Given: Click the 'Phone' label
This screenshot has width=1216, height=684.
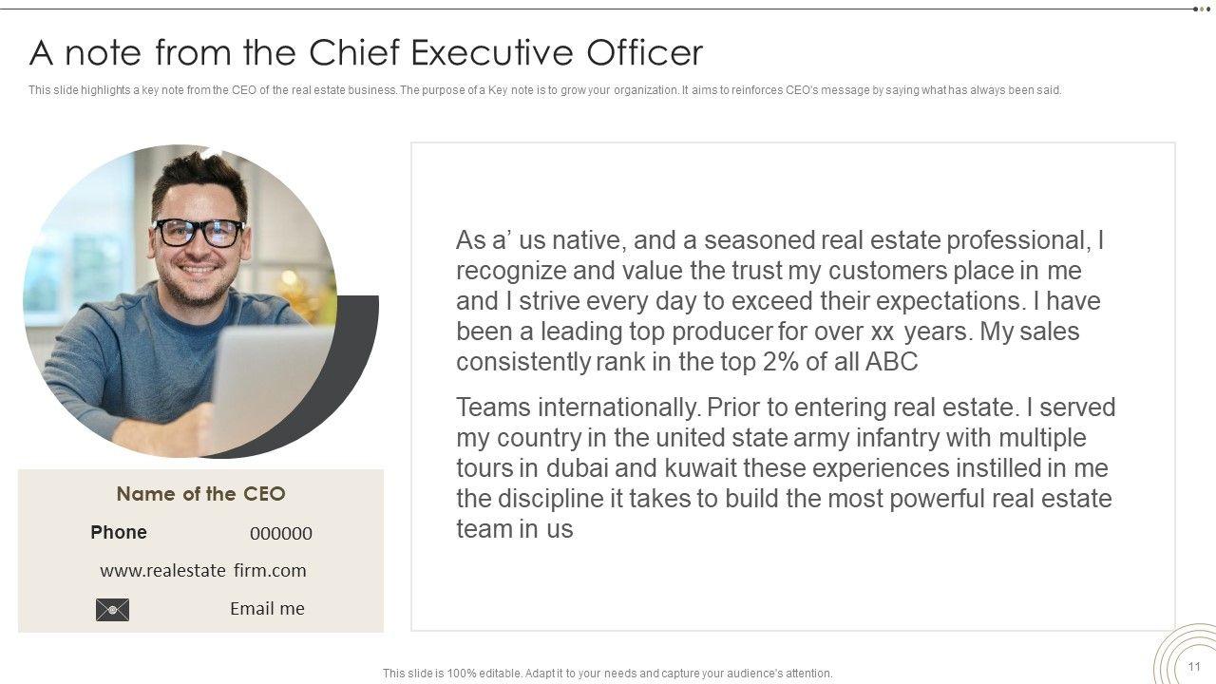Looking at the screenshot, I should coord(119,532).
